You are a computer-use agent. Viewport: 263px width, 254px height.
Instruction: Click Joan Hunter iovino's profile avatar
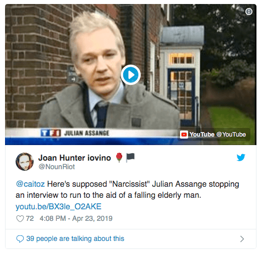coord(25,162)
